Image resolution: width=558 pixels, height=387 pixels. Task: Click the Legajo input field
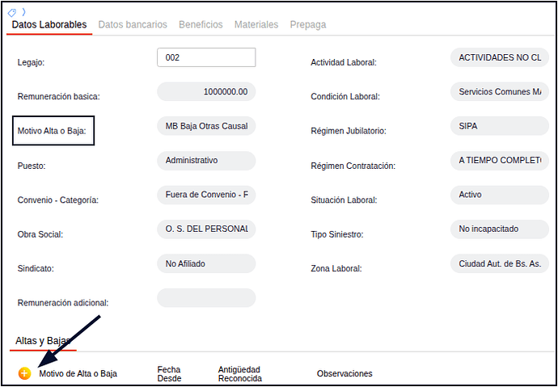coord(206,57)
